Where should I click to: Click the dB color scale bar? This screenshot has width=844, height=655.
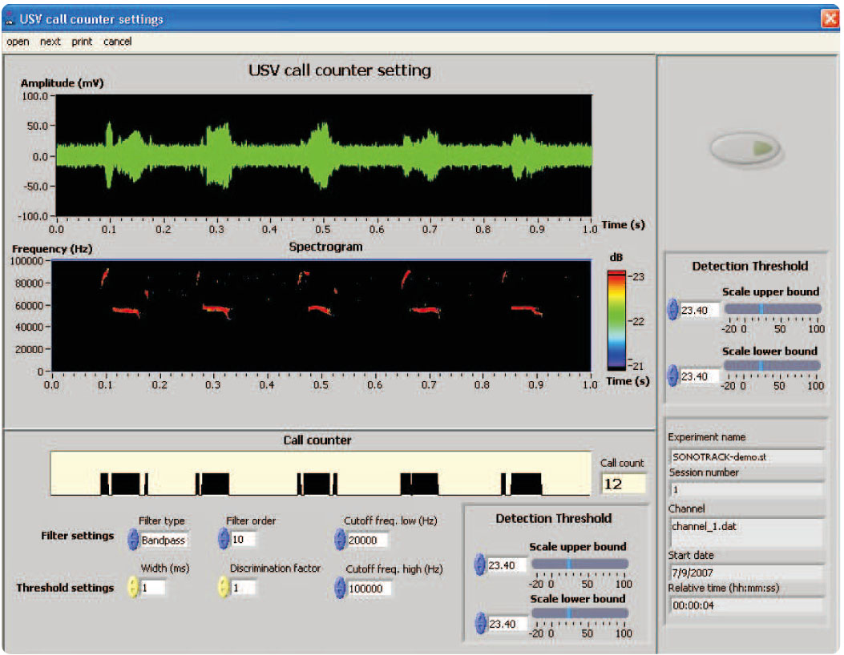coord(616,320)
